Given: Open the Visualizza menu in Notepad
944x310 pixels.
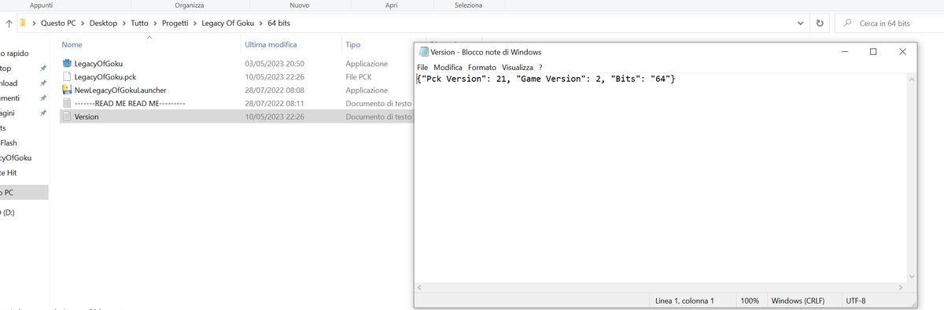Looking at the screenshot, I should (x=518, y=68).
